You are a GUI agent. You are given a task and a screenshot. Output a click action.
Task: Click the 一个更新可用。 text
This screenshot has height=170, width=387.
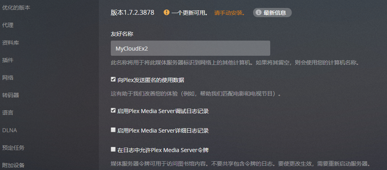tap(190, 13)
